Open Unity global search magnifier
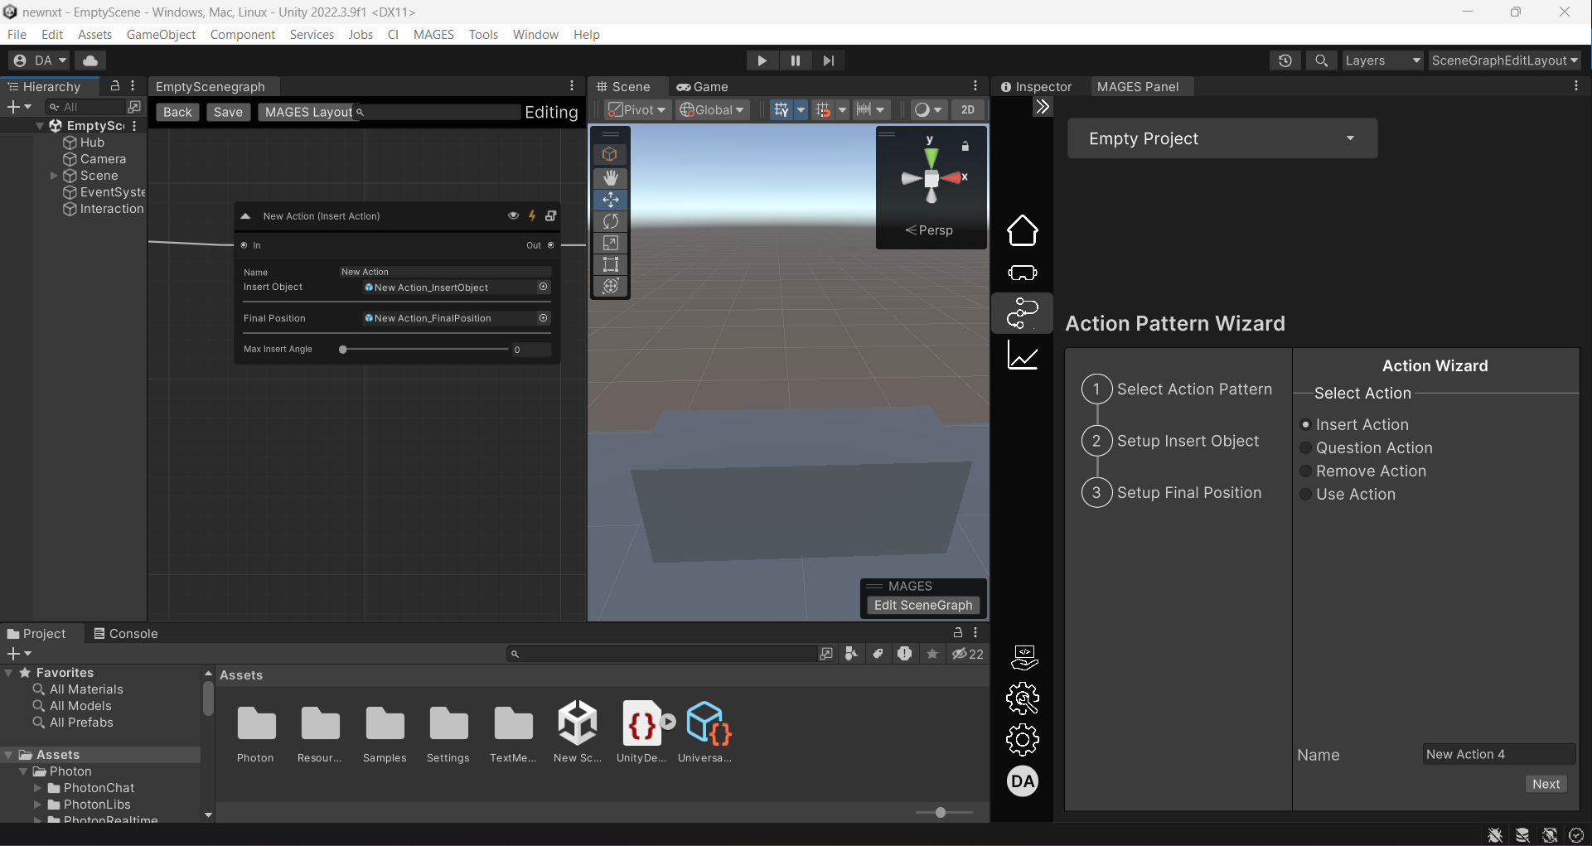Image resolution: width=1592 pixels, height=846 pixels. [1322, 60]
